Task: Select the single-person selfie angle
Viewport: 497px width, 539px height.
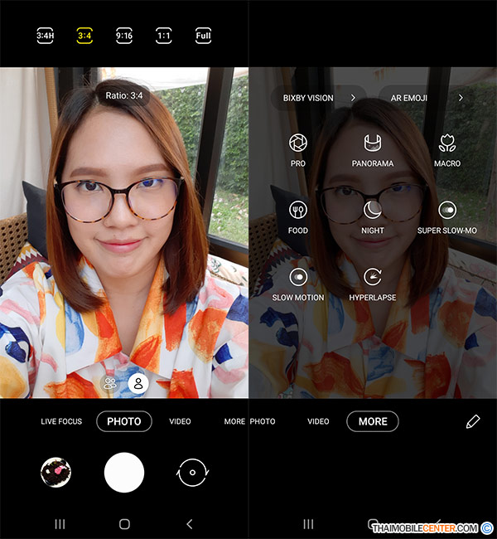Action: coord(138,383)
